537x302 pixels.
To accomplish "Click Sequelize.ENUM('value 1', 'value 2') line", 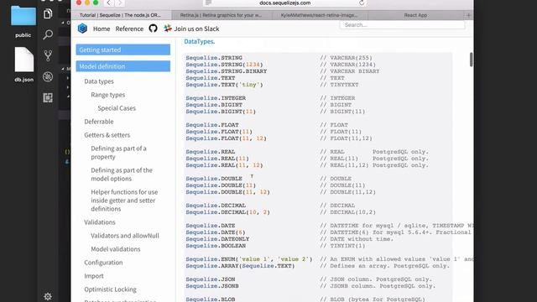I will pos(249,259).
